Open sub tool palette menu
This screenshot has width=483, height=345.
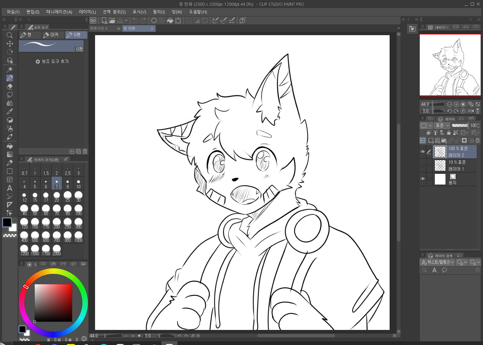click(x=21, y=27)
